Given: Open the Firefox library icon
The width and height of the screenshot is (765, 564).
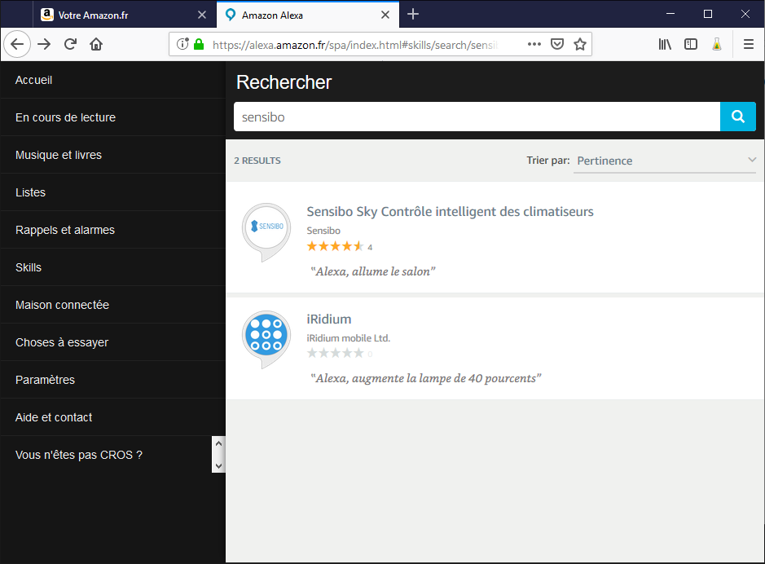Looking at the screenshot, I should (x=665, y=44).
